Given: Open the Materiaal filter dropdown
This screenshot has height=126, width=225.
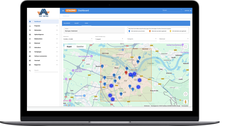Looking at the screenshot, I should [174, 39].
